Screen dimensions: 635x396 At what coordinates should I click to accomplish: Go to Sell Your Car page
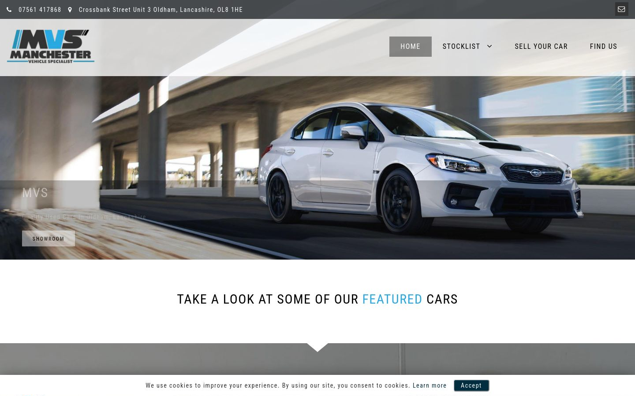point(541,46)
